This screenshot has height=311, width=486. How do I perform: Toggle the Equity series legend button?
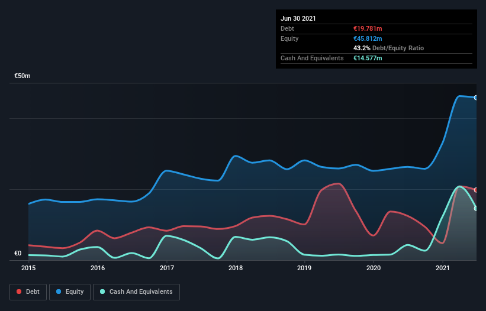[x=70, y=292]
